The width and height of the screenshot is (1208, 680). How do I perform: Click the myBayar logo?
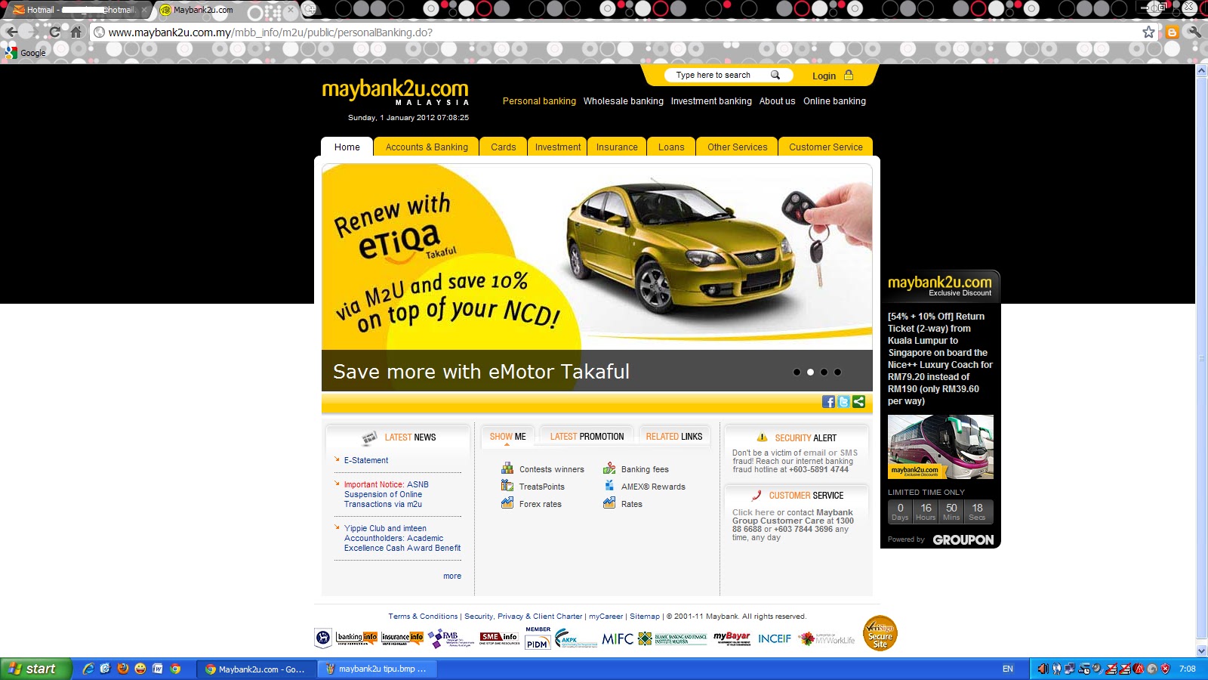(732, 638)
